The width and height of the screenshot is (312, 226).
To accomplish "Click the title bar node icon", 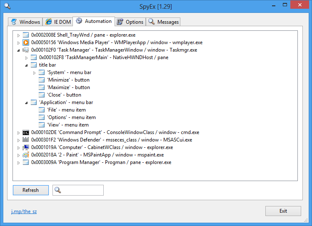I will [x=34, y=65].
